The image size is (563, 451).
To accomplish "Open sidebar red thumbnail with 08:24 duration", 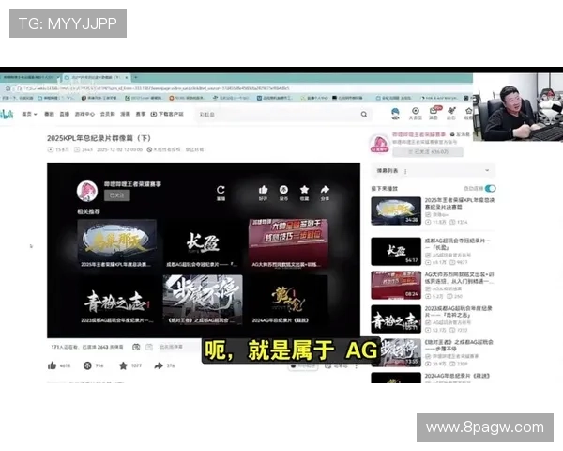I will [x=396, y=285].
